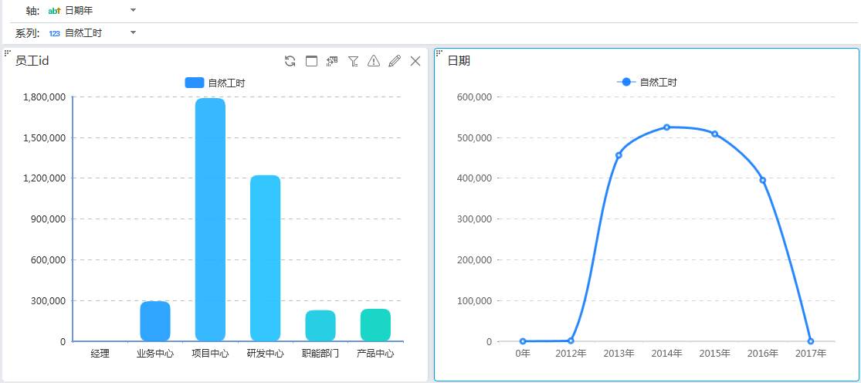Click the 日期 chart title
861x383 pixels.
click(x=459, y=61)
